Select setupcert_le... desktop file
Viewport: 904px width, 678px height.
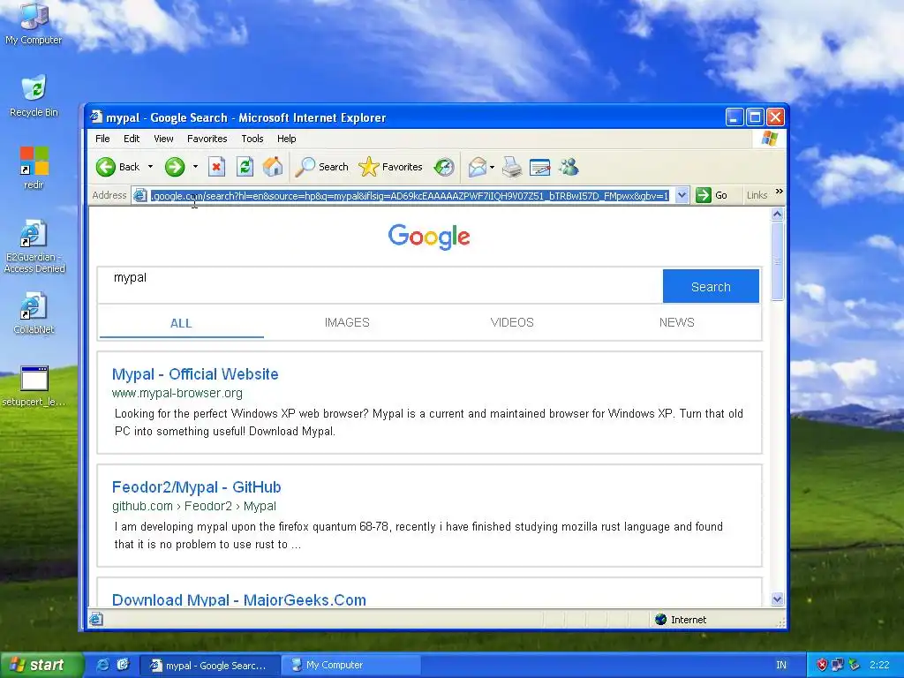[x=34, y=386]
